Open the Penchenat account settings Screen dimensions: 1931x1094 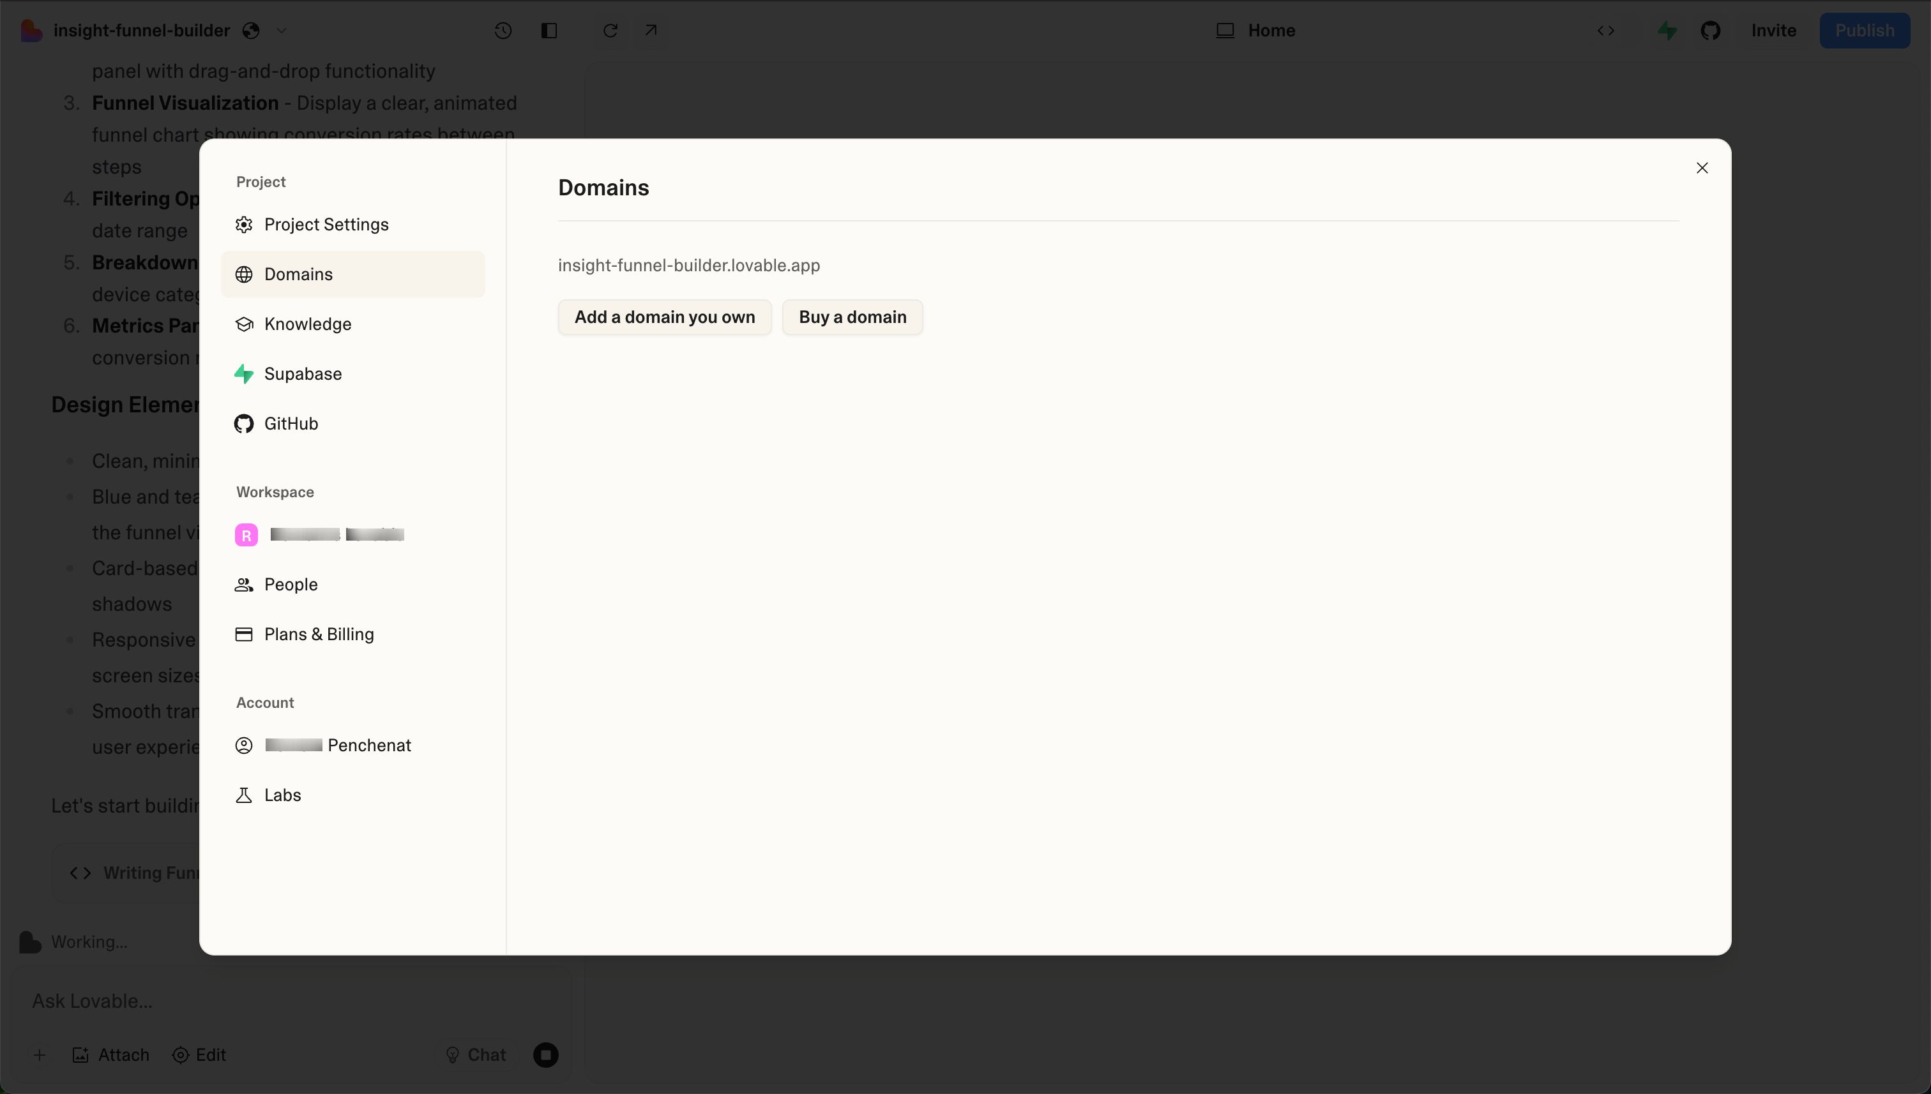click(x=352, y=746)
